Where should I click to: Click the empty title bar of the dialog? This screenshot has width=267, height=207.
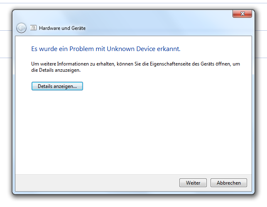[x=125, y=15]
